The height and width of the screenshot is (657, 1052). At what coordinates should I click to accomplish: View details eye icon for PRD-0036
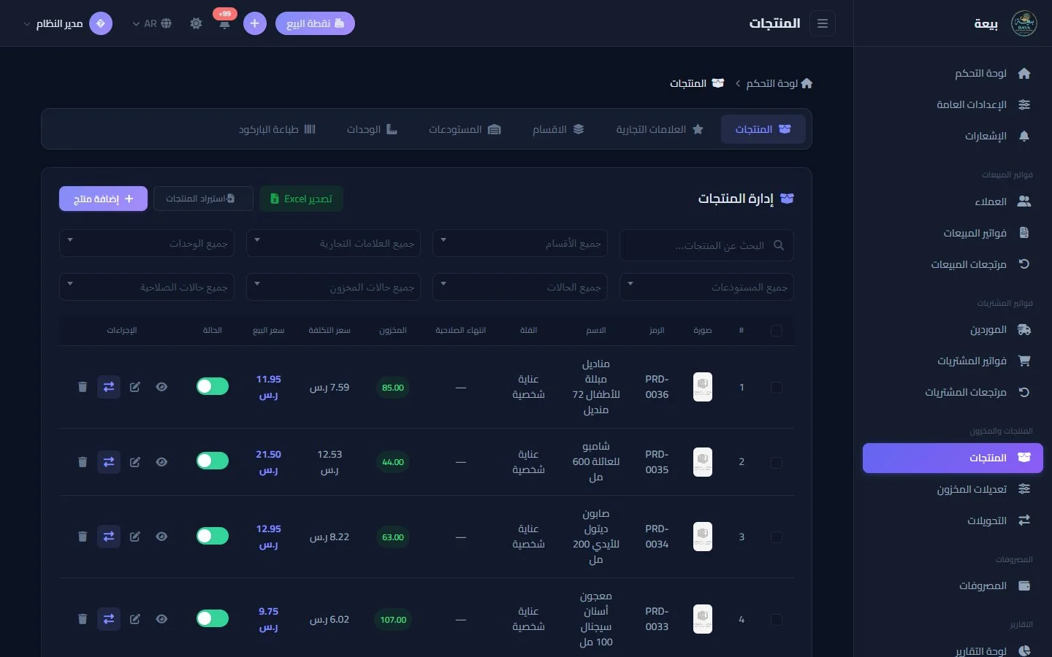point(161,387)
